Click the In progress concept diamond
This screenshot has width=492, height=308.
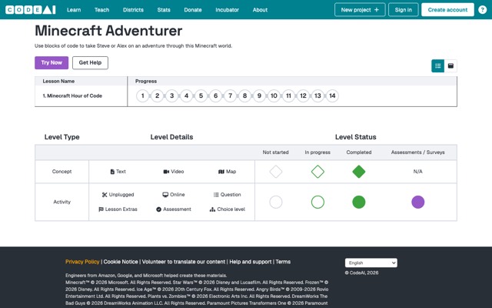317,172
